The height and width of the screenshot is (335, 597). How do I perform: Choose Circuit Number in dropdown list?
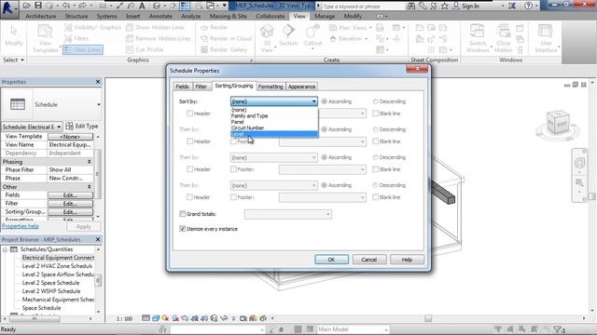[x=274, y=128]
